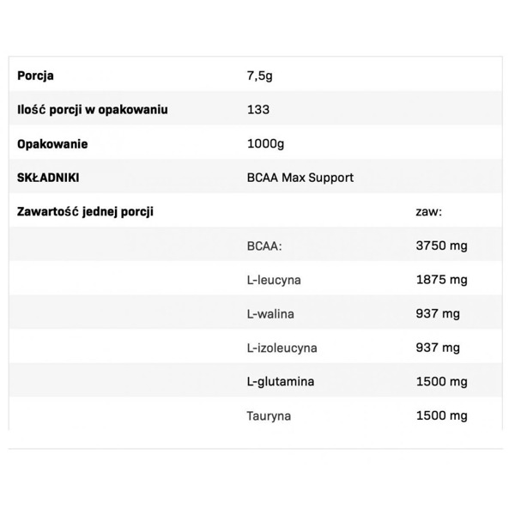Click the 'zaw:' column header
Viewport: 515px width, 515px height.
pyautogui.click(x=428, y=211)
